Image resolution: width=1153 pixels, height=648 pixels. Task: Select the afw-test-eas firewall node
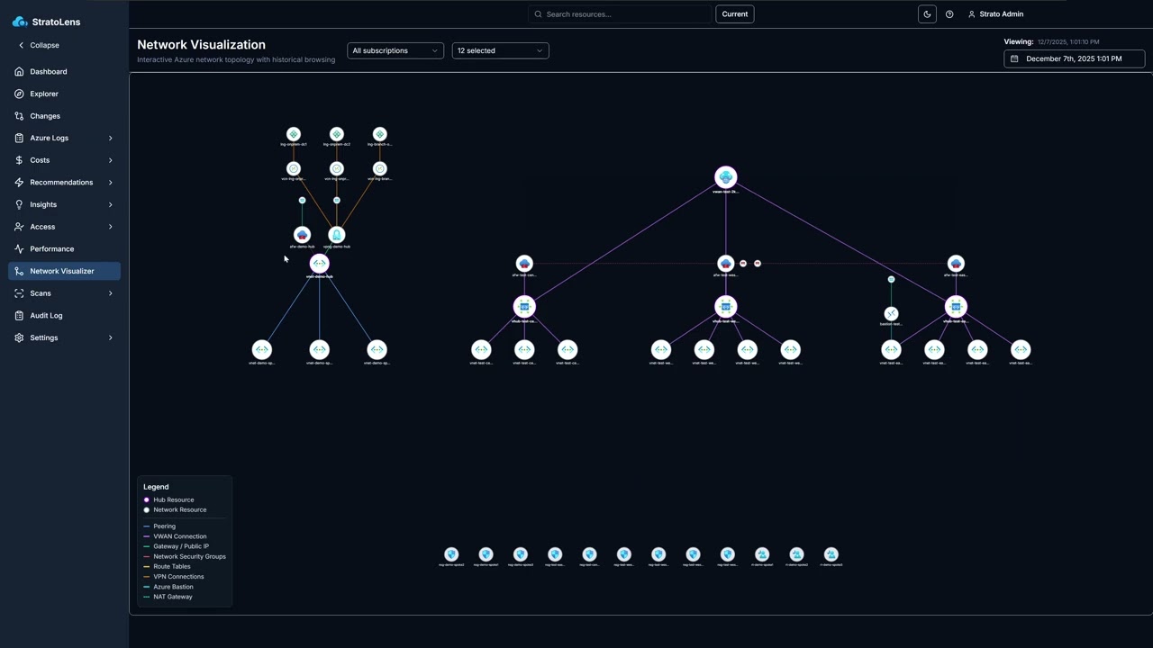(956, 264)
